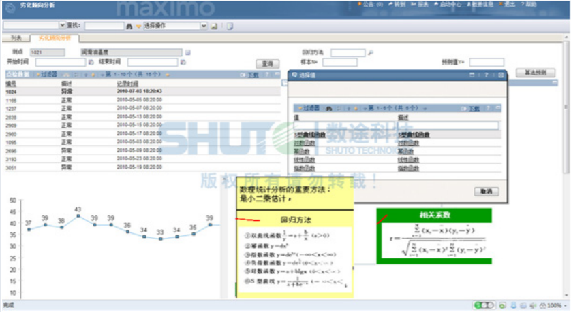Open the 报表 reports menu in the header

click(420, 4)
